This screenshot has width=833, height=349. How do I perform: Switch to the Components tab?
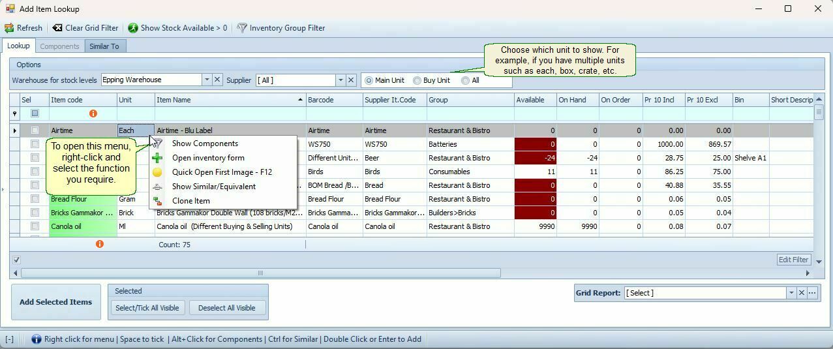coord(59,46)
